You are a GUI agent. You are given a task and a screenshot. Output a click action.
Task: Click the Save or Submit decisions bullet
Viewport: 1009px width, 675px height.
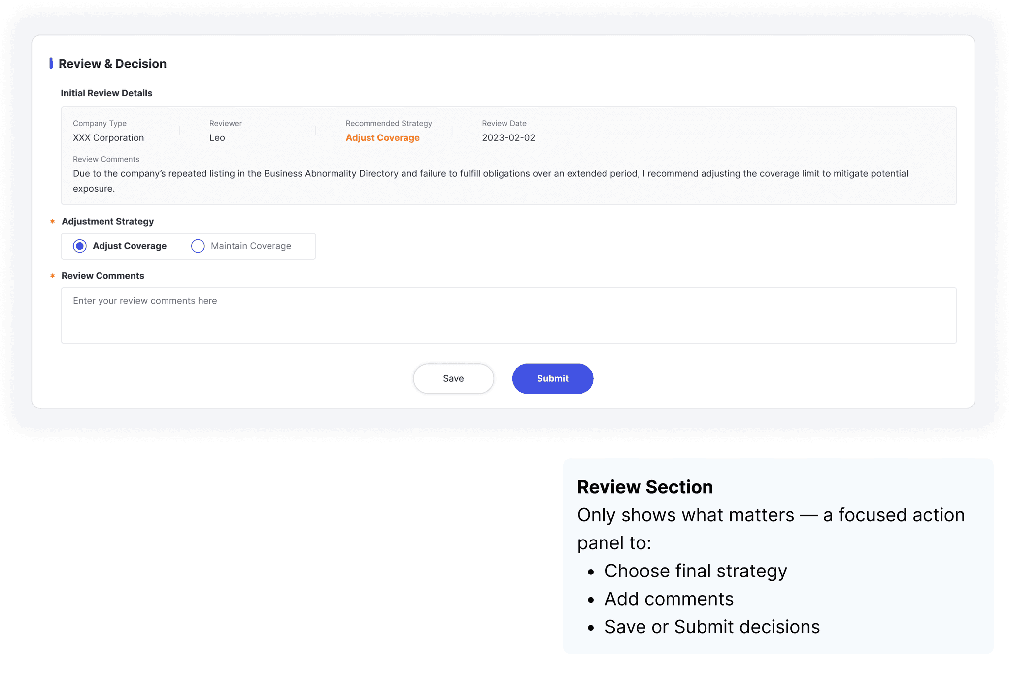pos(712,627)
